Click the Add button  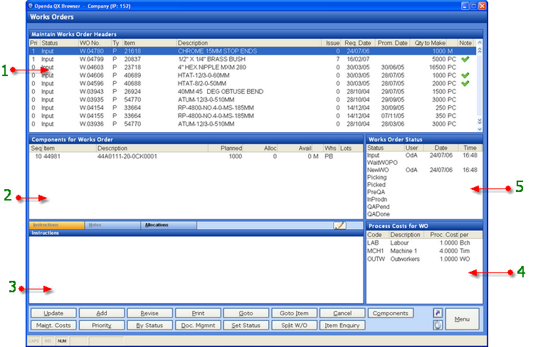point(102,313)
